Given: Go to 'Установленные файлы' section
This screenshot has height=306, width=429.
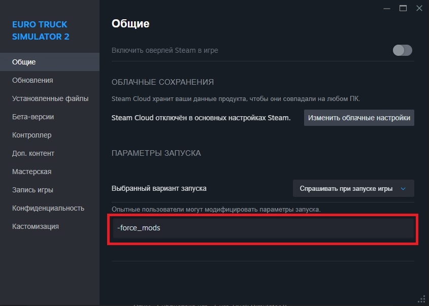Looking at the screenshot, I should [x=50, y=98].
